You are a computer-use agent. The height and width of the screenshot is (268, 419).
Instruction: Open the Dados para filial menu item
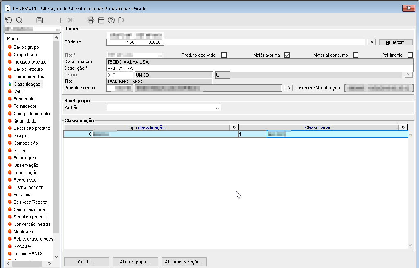coord(29,77)
